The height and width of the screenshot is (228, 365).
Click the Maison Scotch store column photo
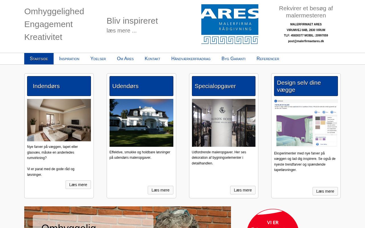224,123
